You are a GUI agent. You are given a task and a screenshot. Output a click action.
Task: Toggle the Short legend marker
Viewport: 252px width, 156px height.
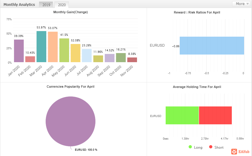click(210, 147)
